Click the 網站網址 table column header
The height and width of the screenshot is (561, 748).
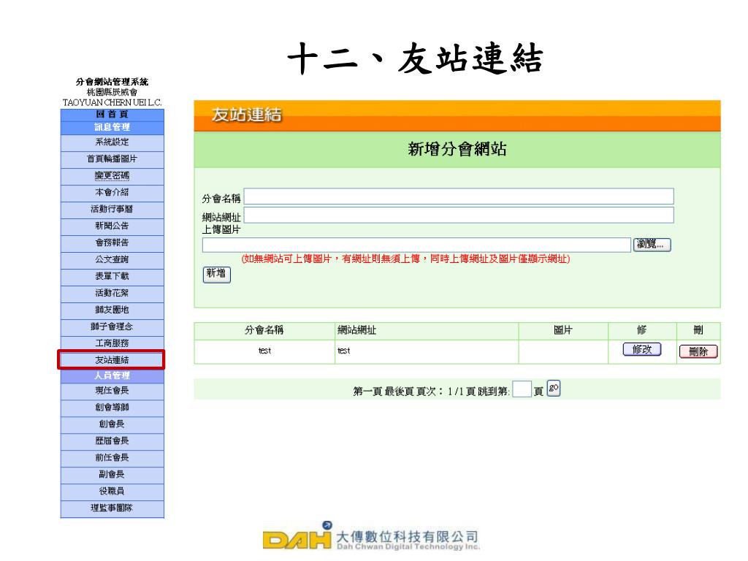coord(356,330)
